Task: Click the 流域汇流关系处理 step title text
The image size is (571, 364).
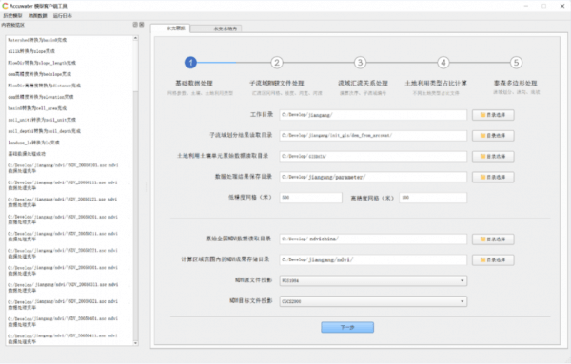Action: [x=363, y=84]
